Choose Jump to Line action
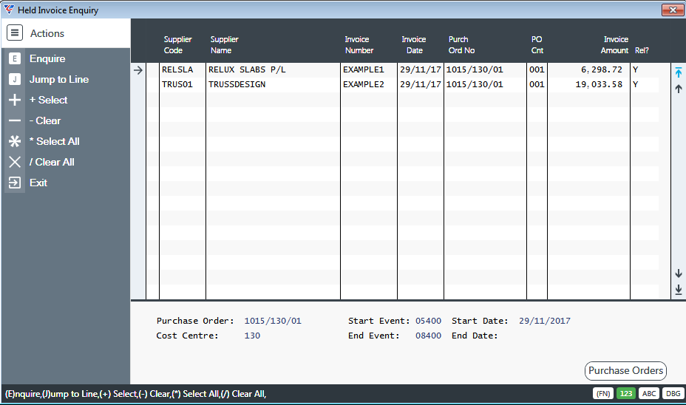The width and height of the screenshot is (686, 405). click(x=59, y=79)
